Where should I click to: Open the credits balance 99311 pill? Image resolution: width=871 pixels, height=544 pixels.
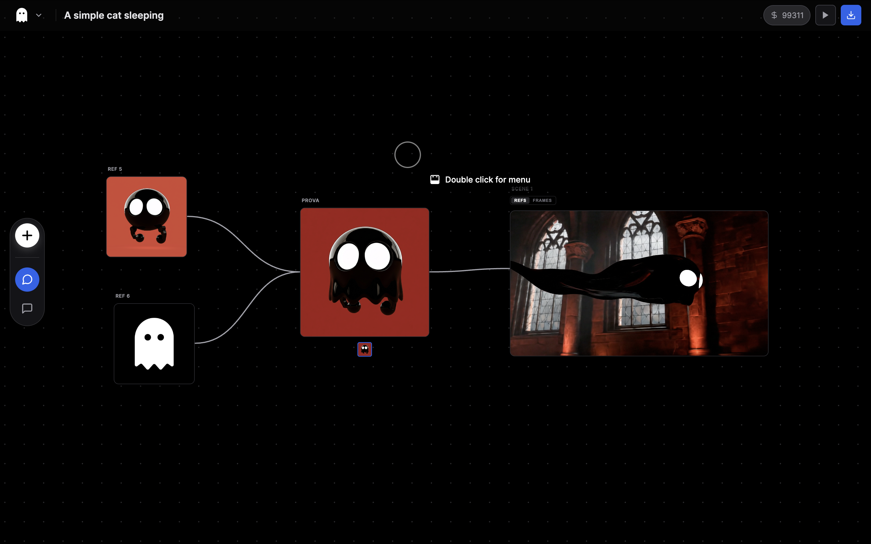(786, 15)
